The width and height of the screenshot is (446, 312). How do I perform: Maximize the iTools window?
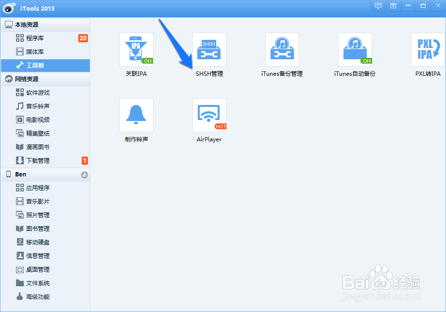pos(423,6)
